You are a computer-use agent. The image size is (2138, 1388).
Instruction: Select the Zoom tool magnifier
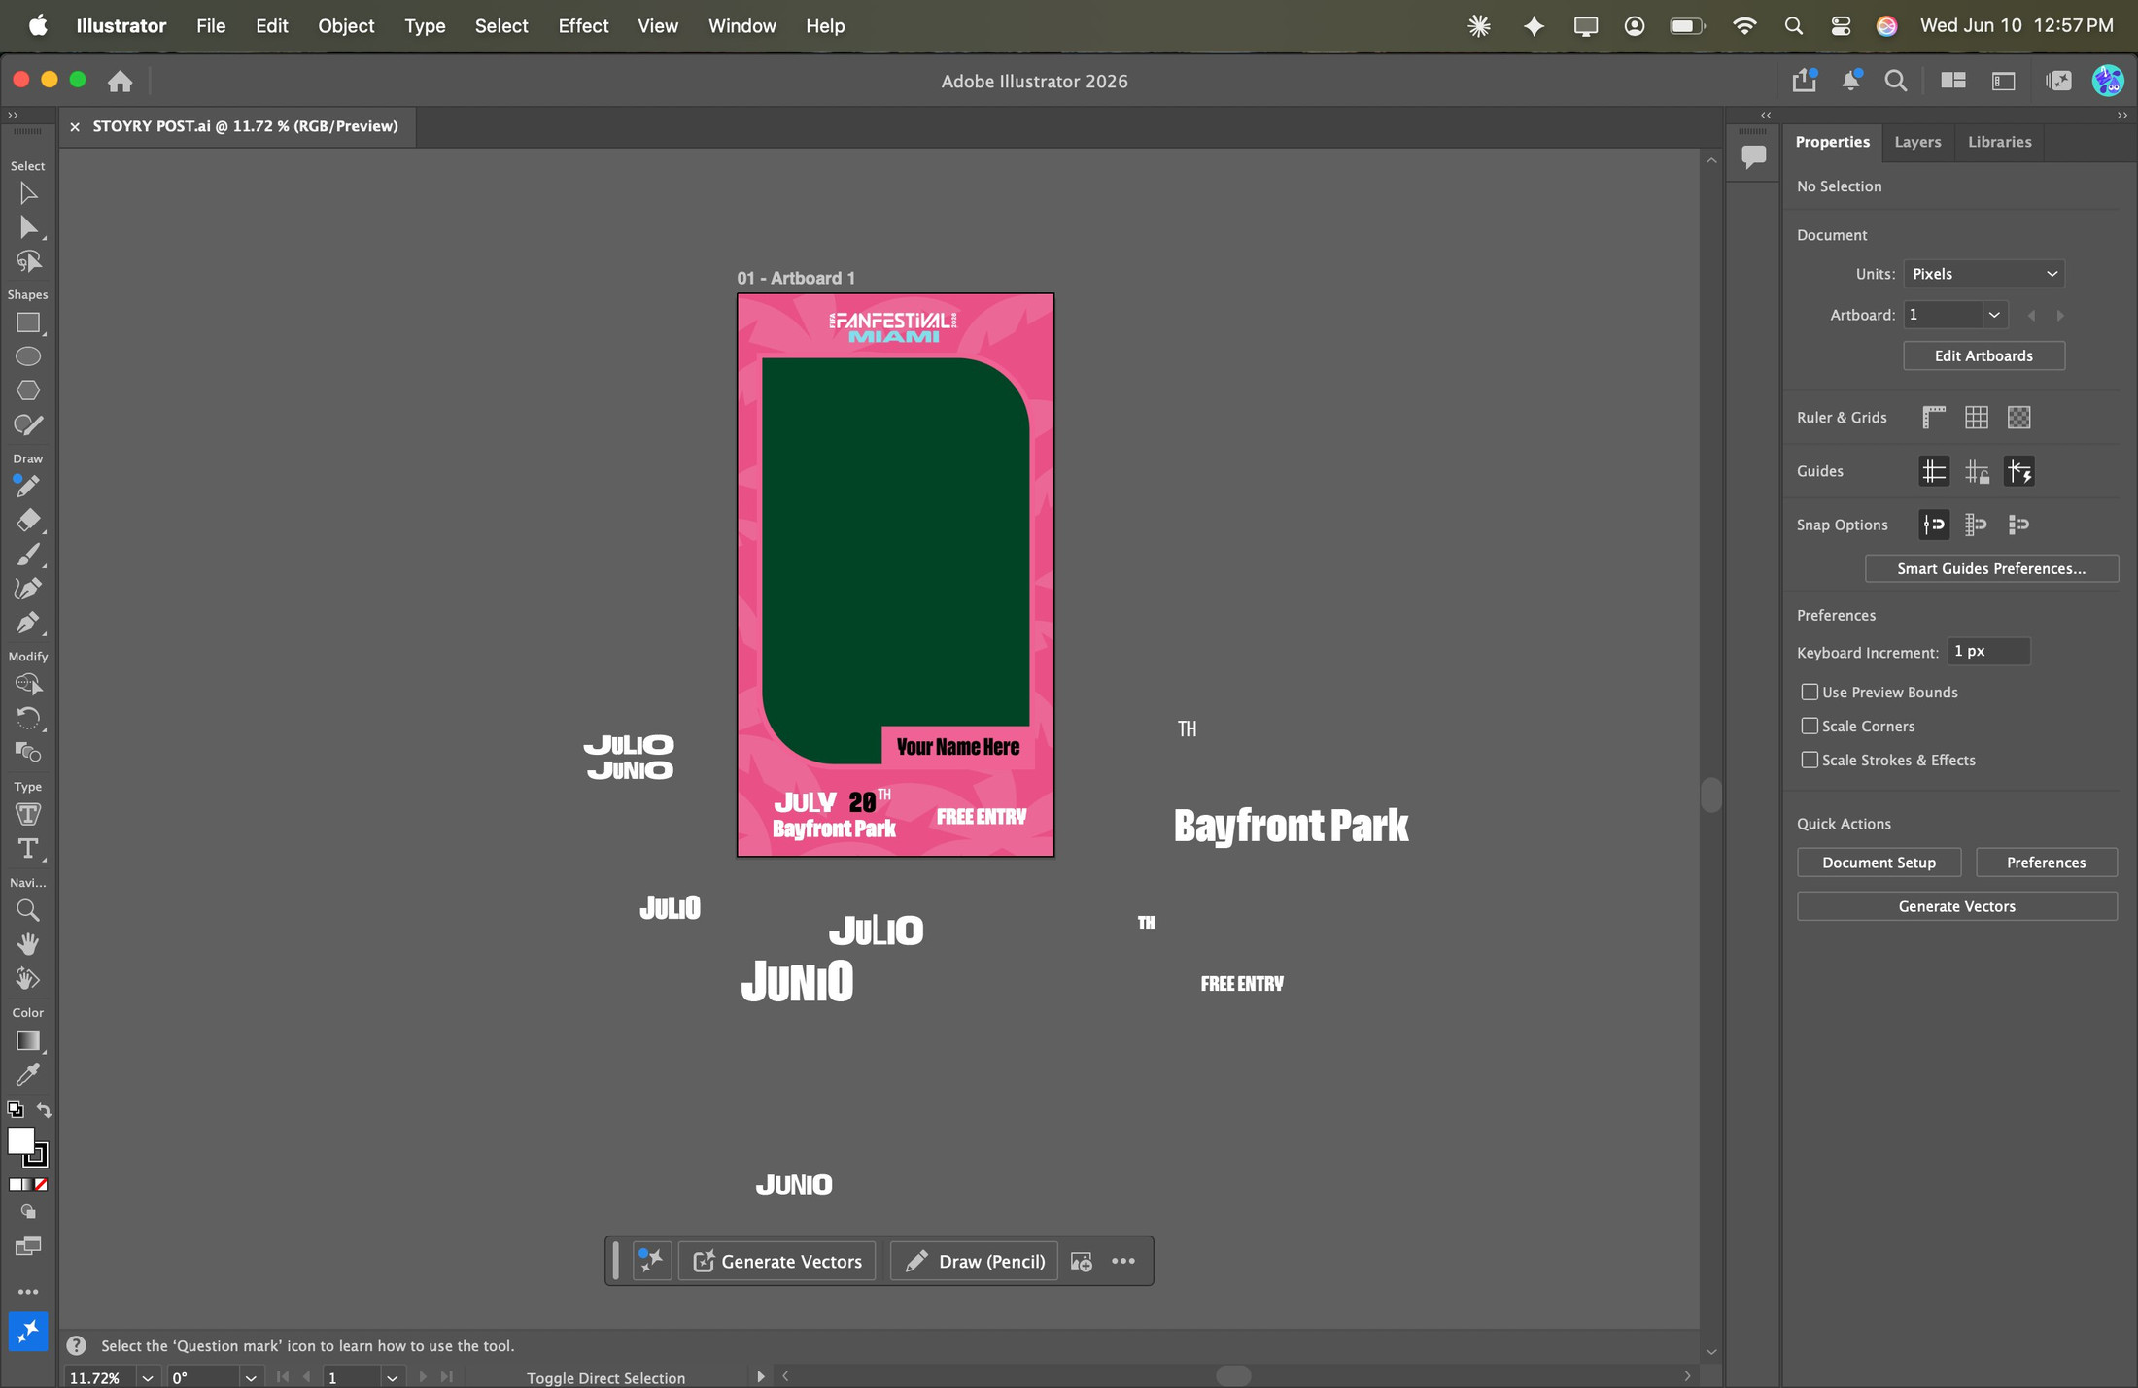27,910
